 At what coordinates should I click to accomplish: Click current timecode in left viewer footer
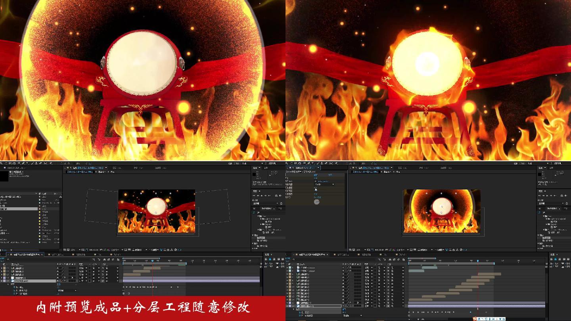94,250
